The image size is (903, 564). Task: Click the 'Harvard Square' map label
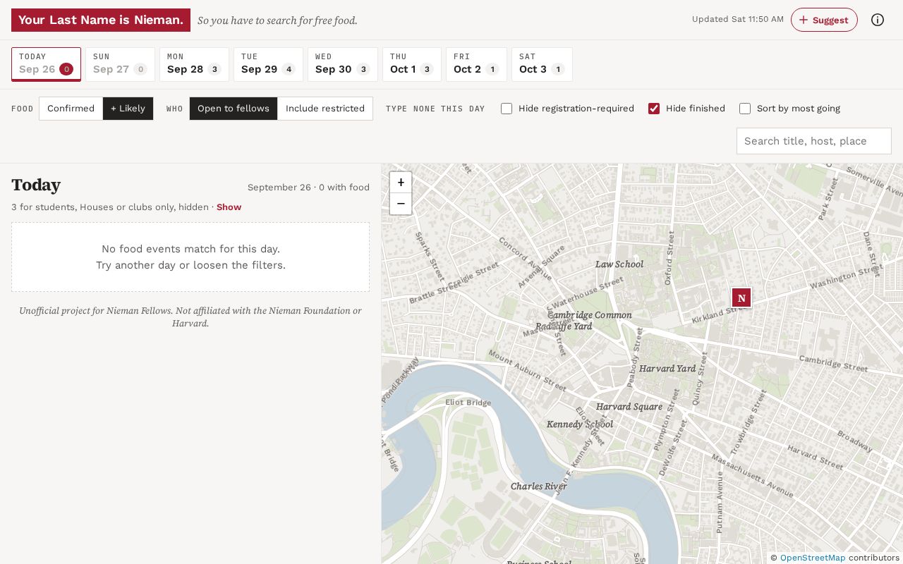pyautogui.click(x=629, y=407)
